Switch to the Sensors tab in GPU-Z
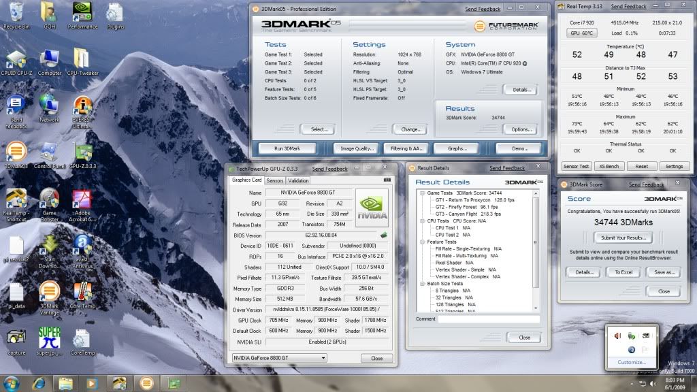This screenshot has width=697, height=392. 275,180
